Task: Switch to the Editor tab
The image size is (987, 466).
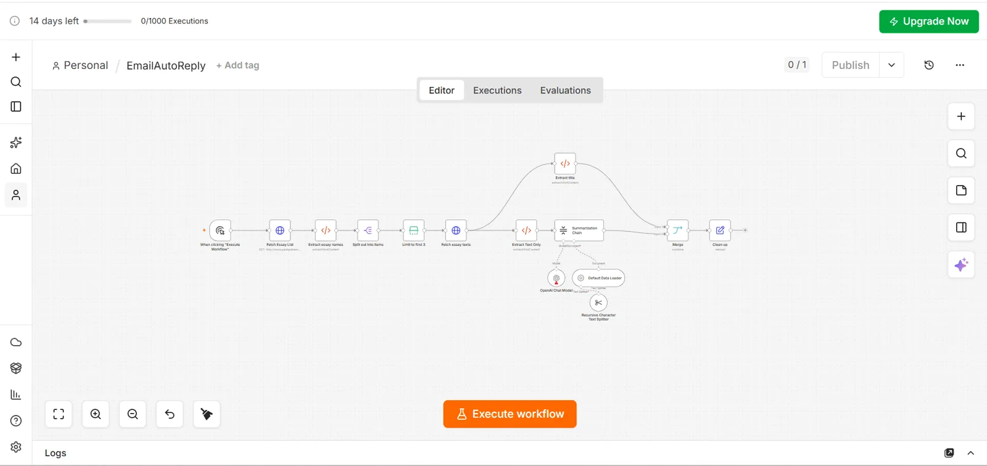Action: [x=442, y=91]
